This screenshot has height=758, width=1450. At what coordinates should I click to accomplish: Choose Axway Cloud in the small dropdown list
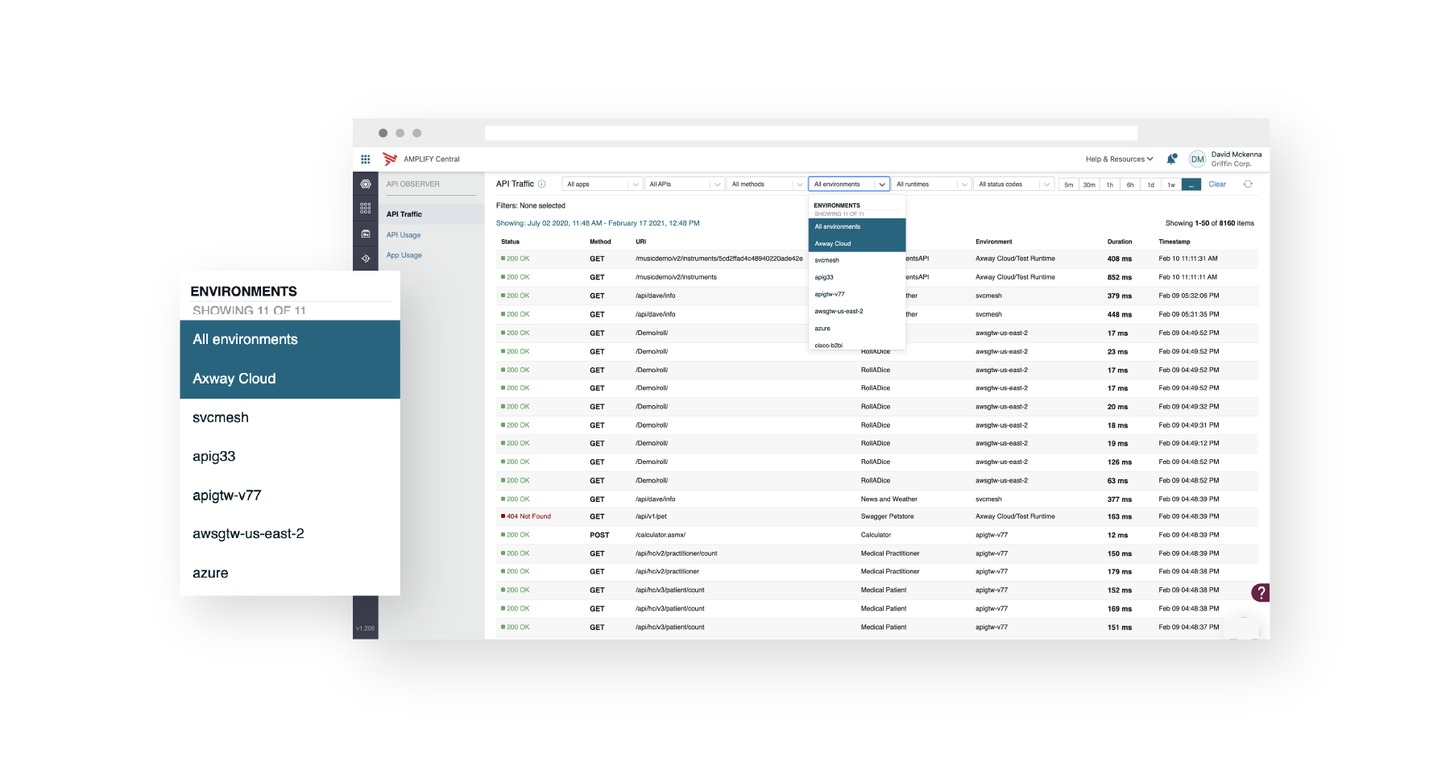[857, 243]
